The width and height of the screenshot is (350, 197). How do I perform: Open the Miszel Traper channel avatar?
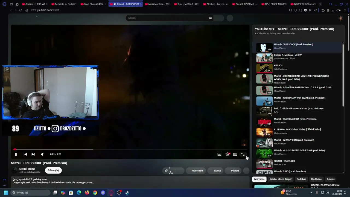14,170
